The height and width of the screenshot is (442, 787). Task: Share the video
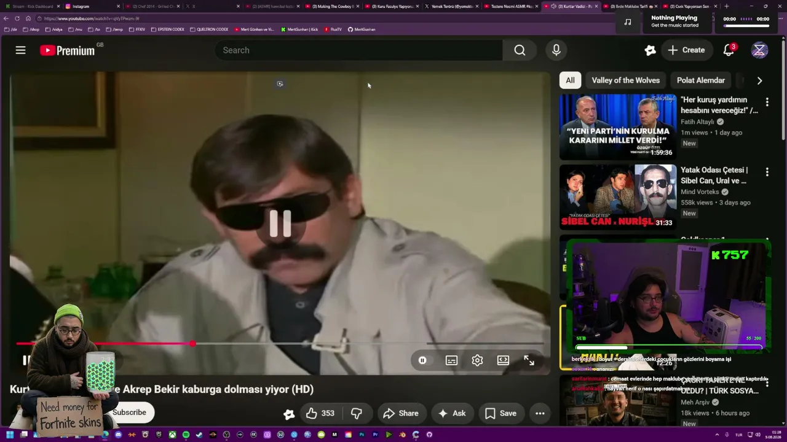point(401,413)
